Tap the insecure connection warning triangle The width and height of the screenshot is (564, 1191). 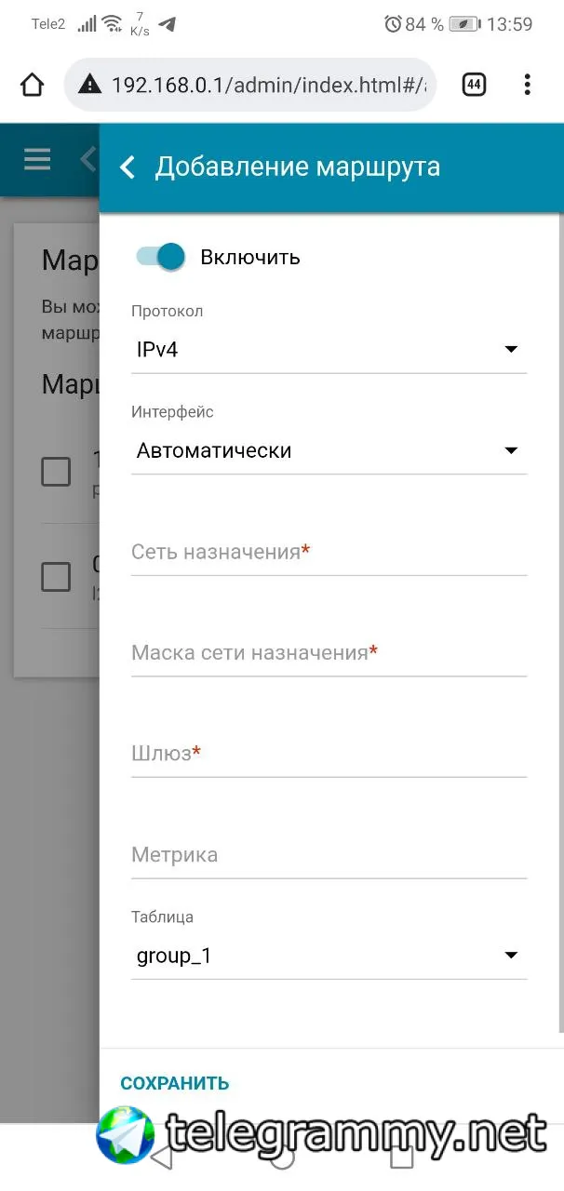pyautogui.click(x=89, y=85)
